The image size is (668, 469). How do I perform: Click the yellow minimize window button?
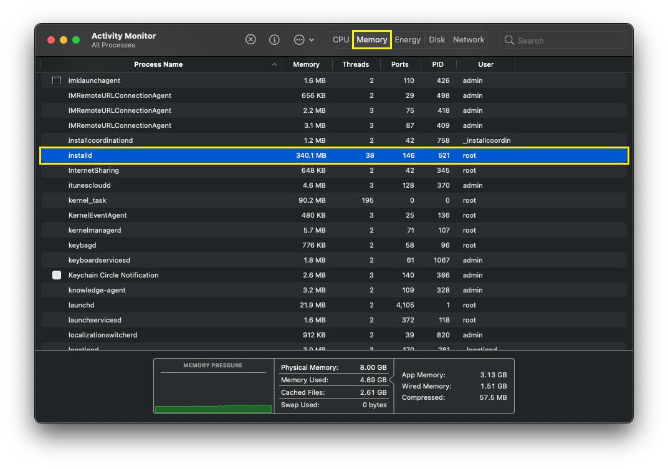coord(64,40)
